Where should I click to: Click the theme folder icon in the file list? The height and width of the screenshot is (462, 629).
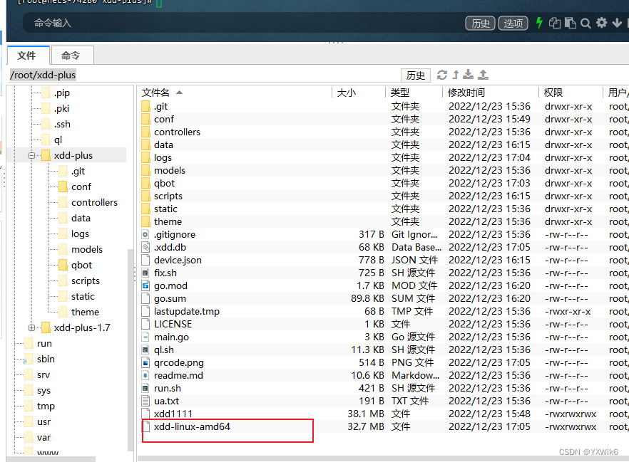pyautogui.click(x=145, y=222)
